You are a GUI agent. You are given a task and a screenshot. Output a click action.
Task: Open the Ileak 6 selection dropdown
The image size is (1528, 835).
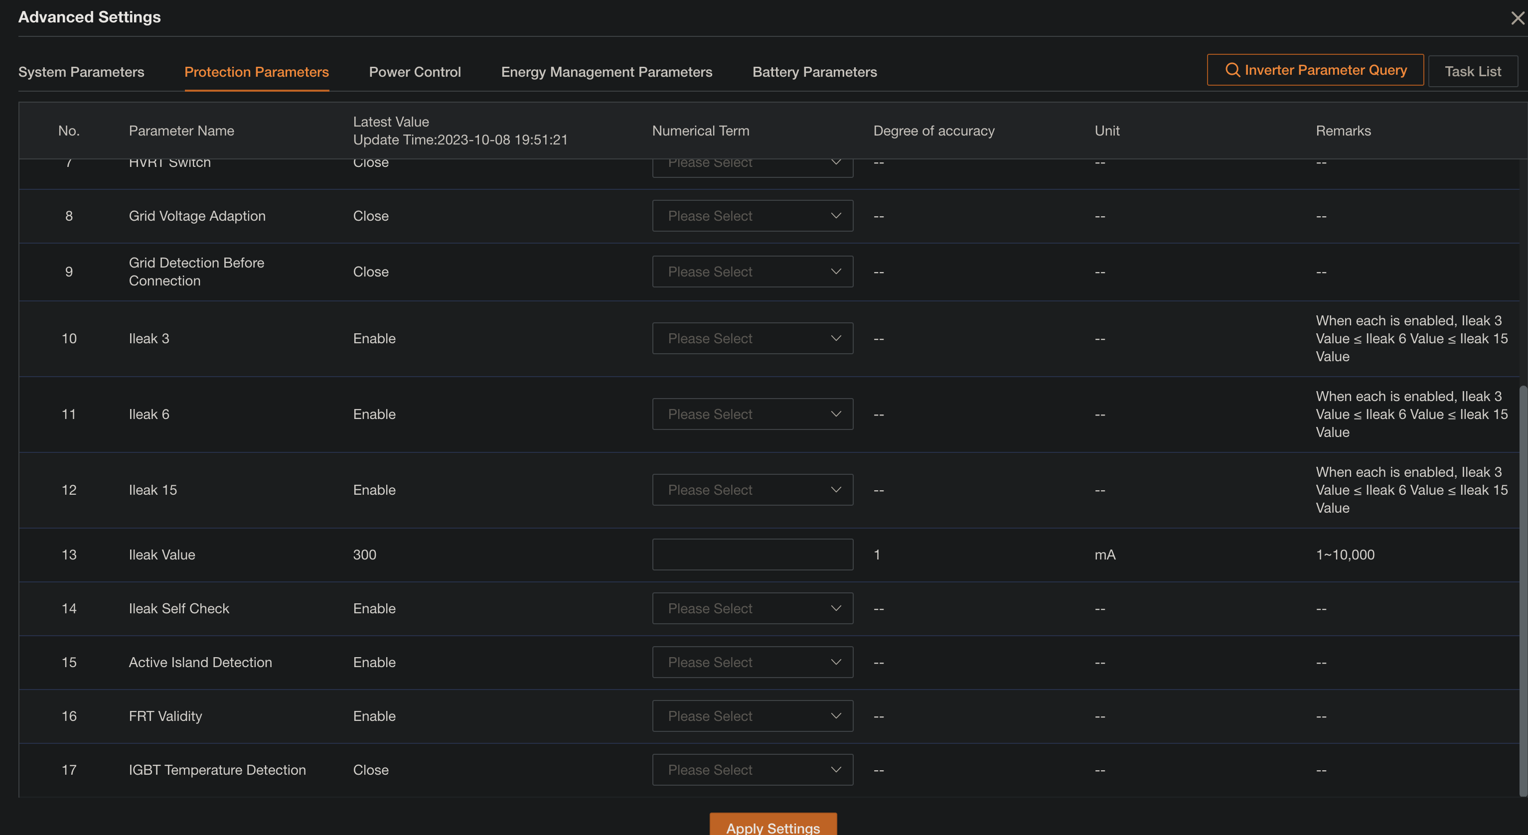coord(752,414)
